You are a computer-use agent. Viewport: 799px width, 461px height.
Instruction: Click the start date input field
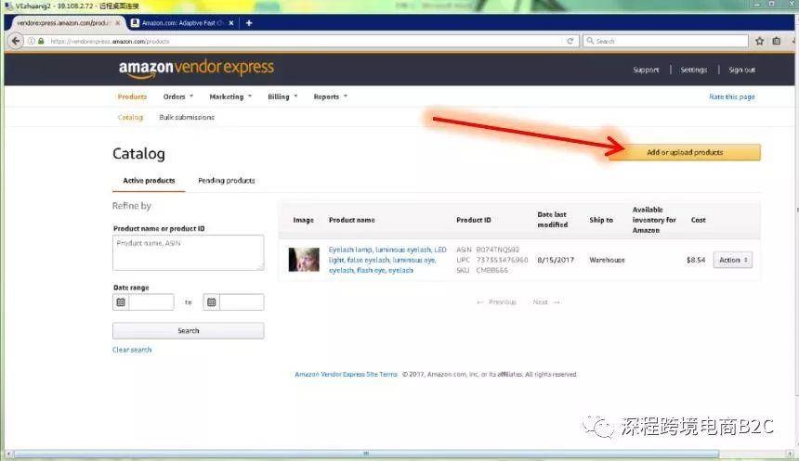tap(151, 302)
